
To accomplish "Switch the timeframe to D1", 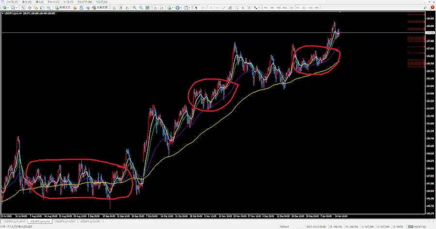I will (304, 8).
